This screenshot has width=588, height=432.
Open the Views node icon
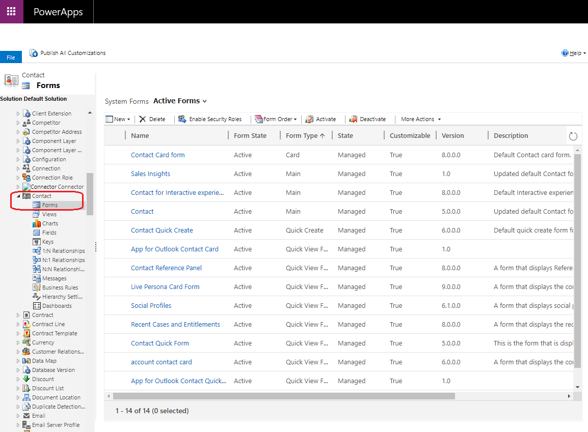(x=36, y=214)
